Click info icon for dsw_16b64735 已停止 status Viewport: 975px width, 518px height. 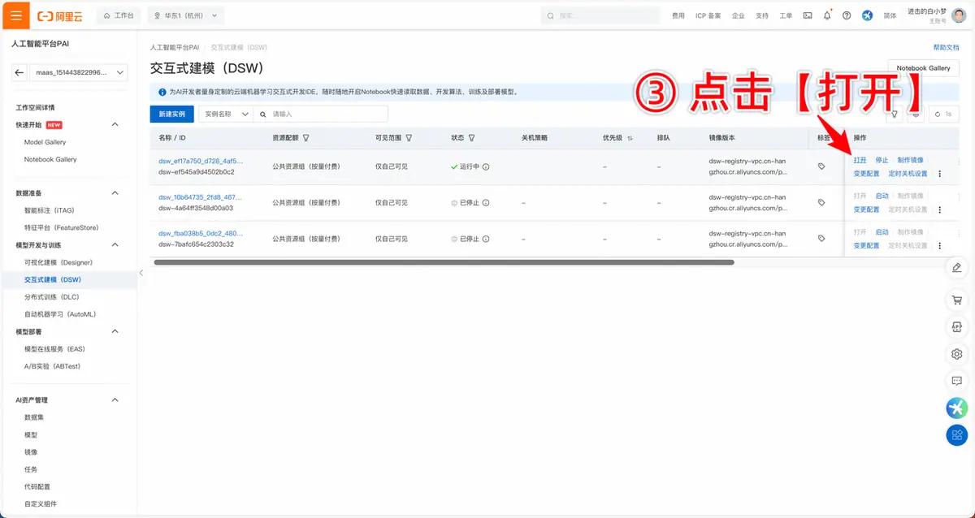(x=486, y=203)
